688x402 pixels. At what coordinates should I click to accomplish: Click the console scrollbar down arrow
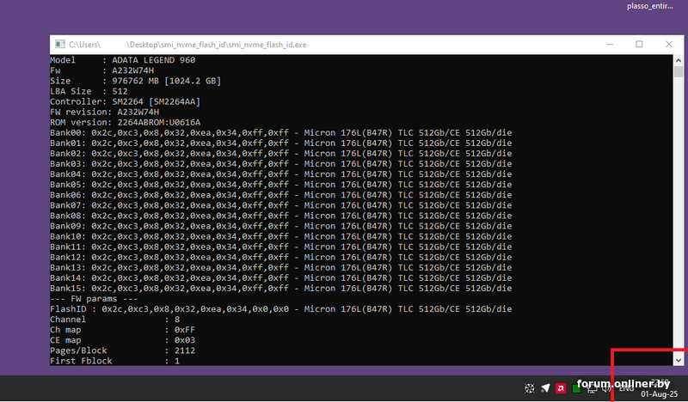pos(679,361)
